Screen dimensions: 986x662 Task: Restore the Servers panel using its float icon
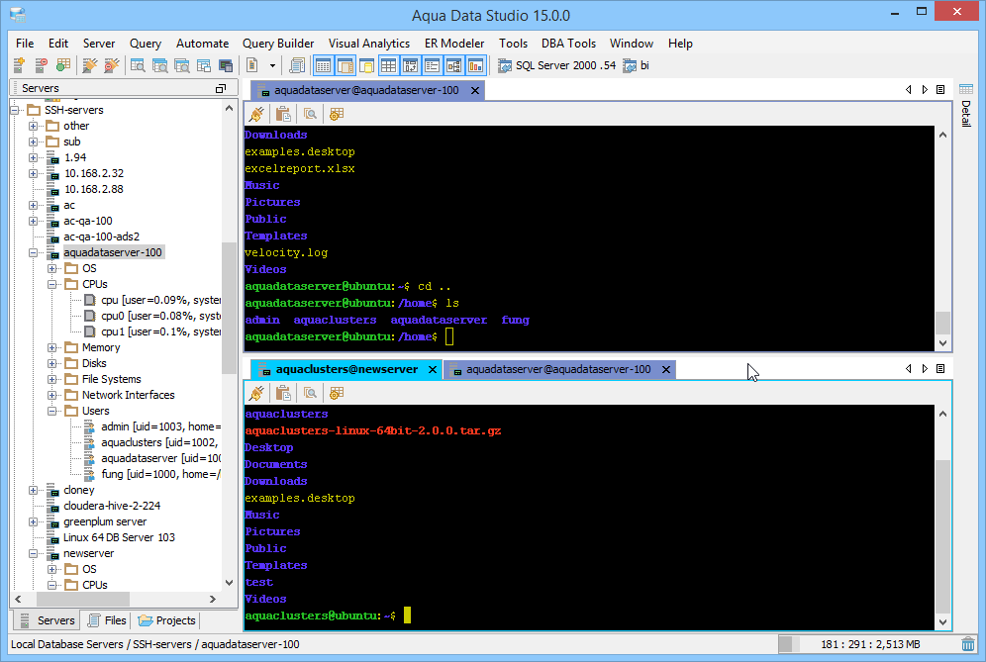pyautogui.click(x=221, y=88)
